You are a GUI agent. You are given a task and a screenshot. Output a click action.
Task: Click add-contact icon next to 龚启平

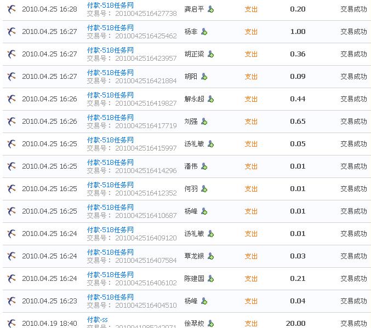pos(211,9)
